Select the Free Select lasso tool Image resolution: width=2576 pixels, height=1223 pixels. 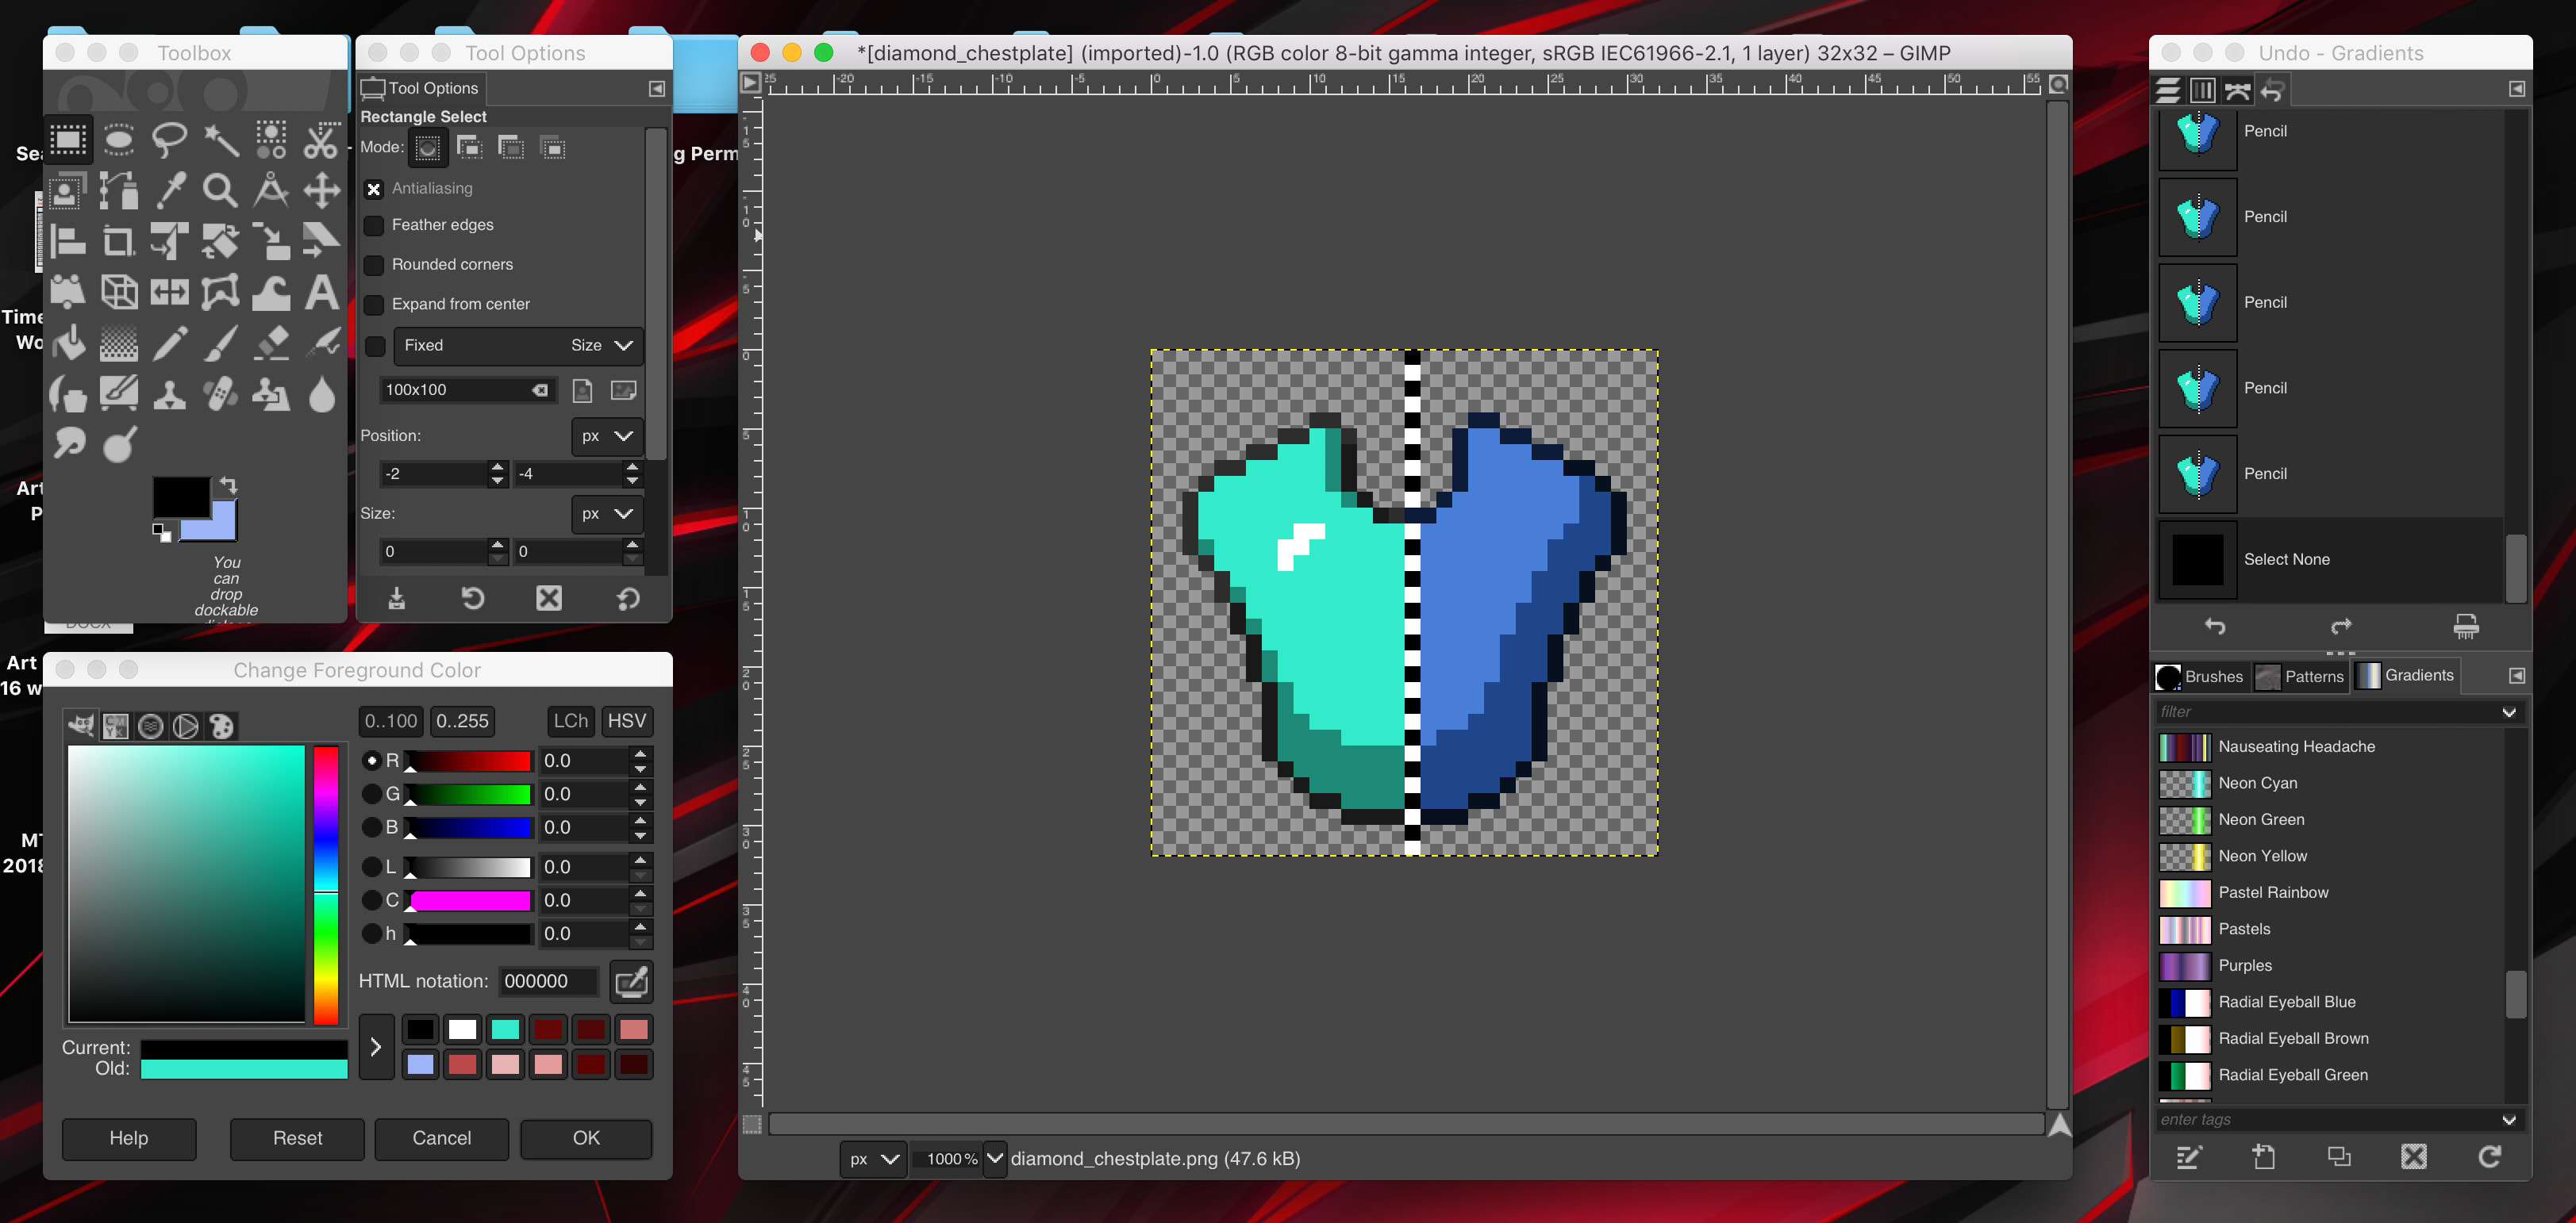(169, 140)
